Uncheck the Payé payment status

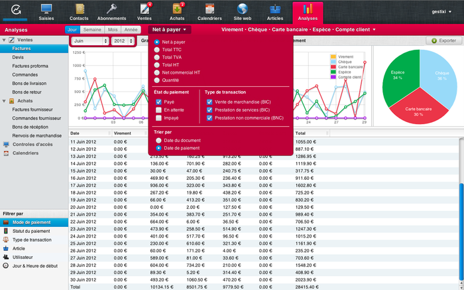tap(158, 102)
